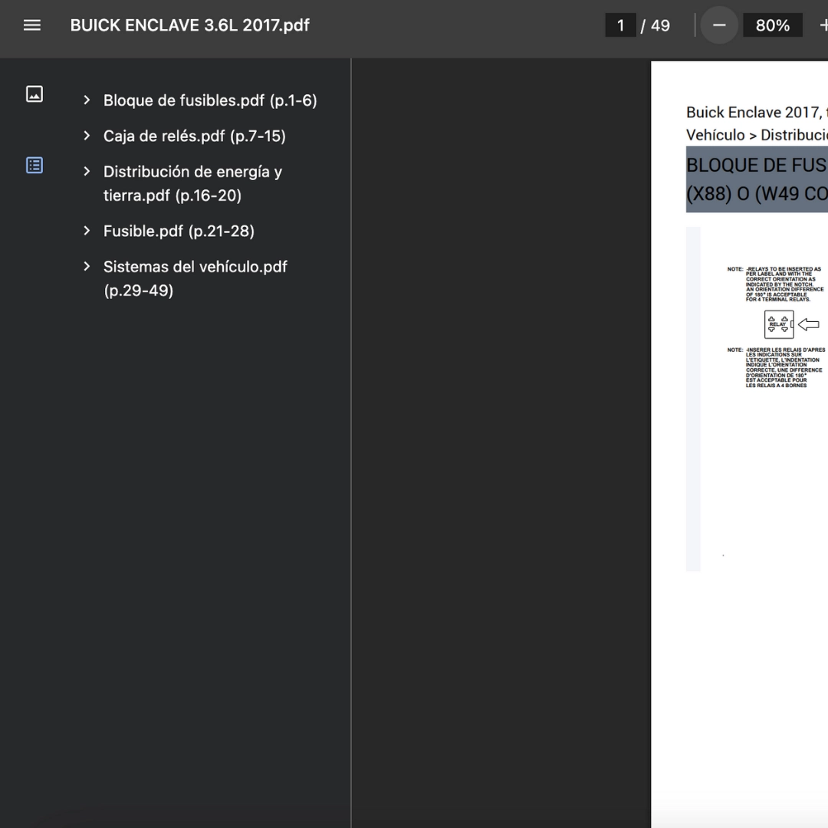
Task: Click the relay orientation diagram on page
Action: pos(791,324)
